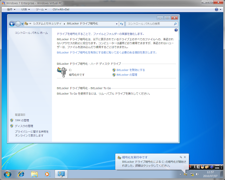Click the network status tray icon
The height and width of the screenshot is (180, 225).
(192, 174)
